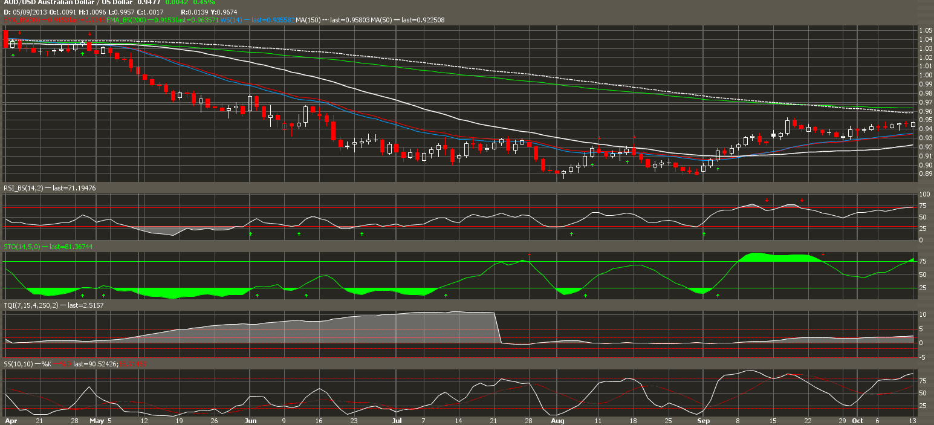Screen dimensions: 934x425
Task: Select the green buy arrow under May candles
Action: tap(82, 53)
